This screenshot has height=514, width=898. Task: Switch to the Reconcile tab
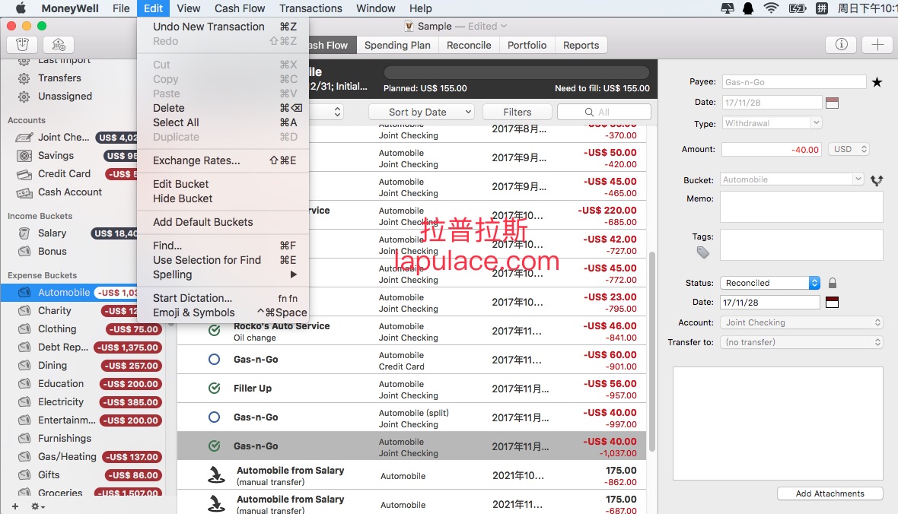point(469,45)
